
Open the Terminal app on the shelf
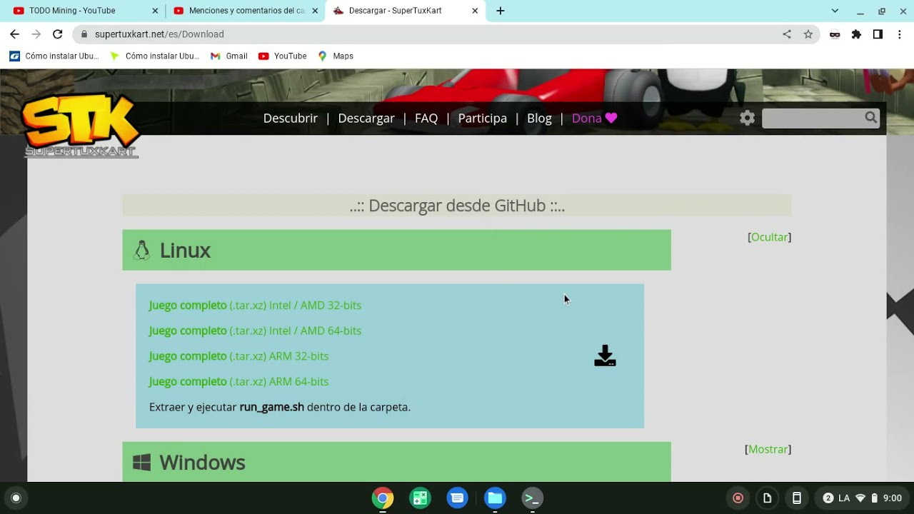click(532, 498)
